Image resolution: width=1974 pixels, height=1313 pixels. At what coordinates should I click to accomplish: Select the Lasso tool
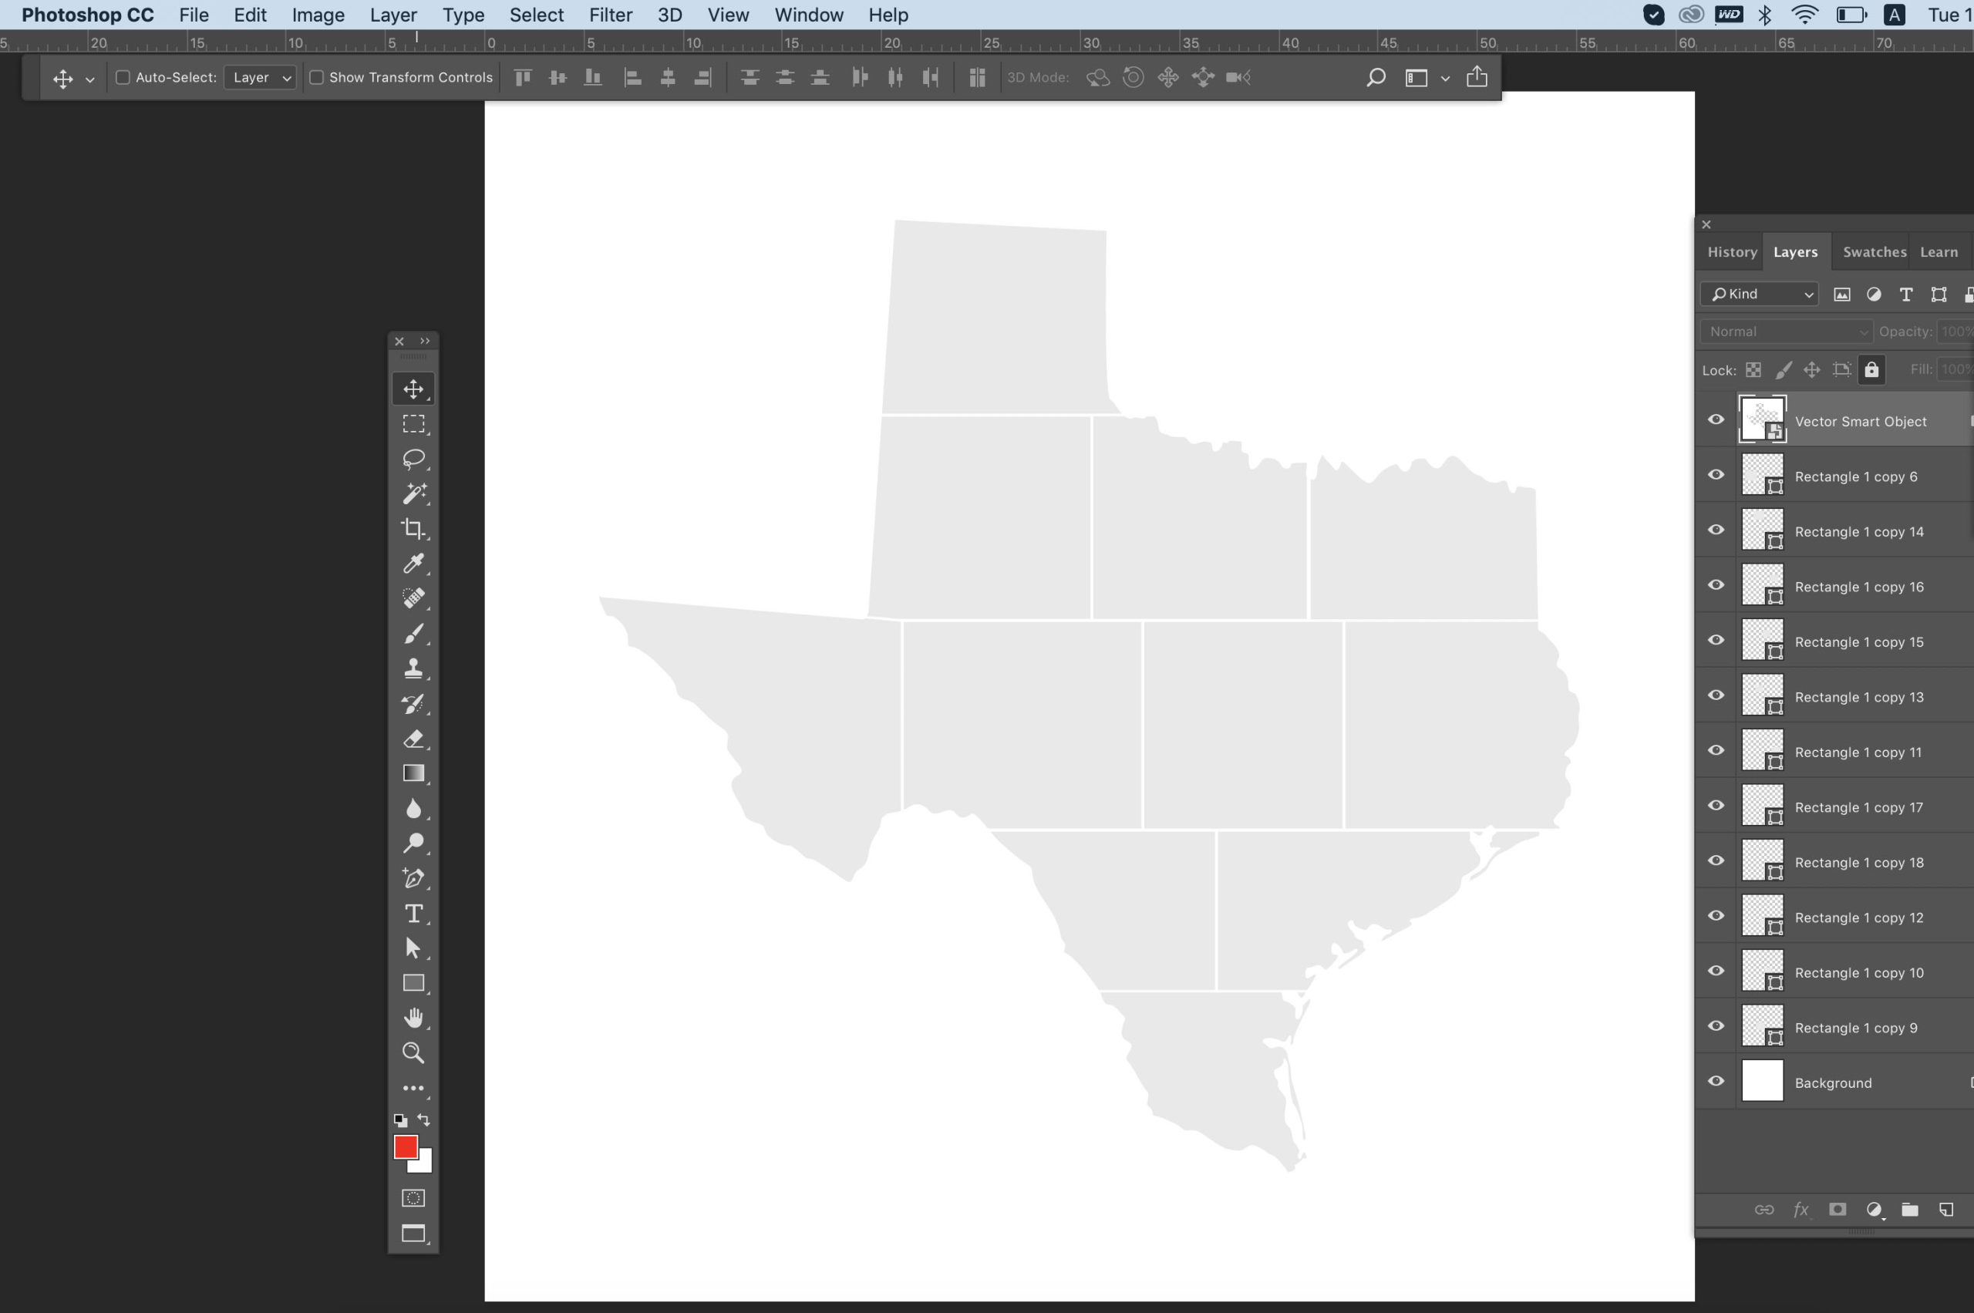point(413,459)
